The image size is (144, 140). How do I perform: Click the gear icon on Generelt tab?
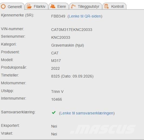3,6
